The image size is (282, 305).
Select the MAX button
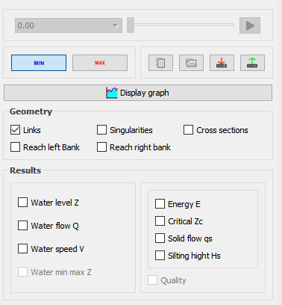(100, 63)
